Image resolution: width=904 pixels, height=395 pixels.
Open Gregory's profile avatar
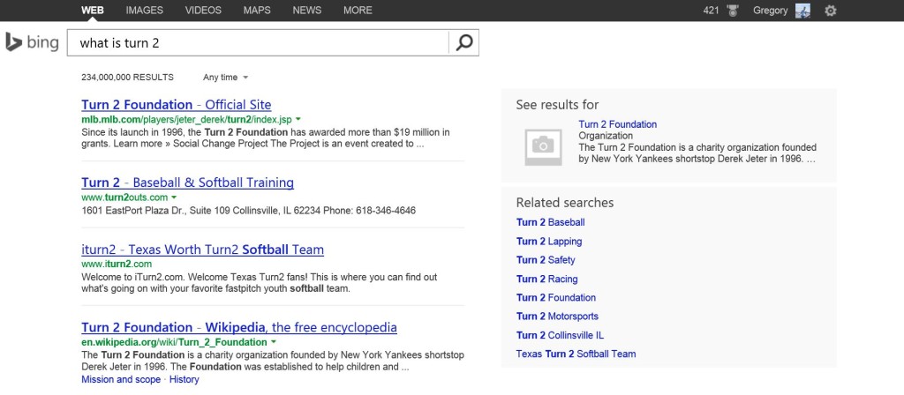point(802,11)
